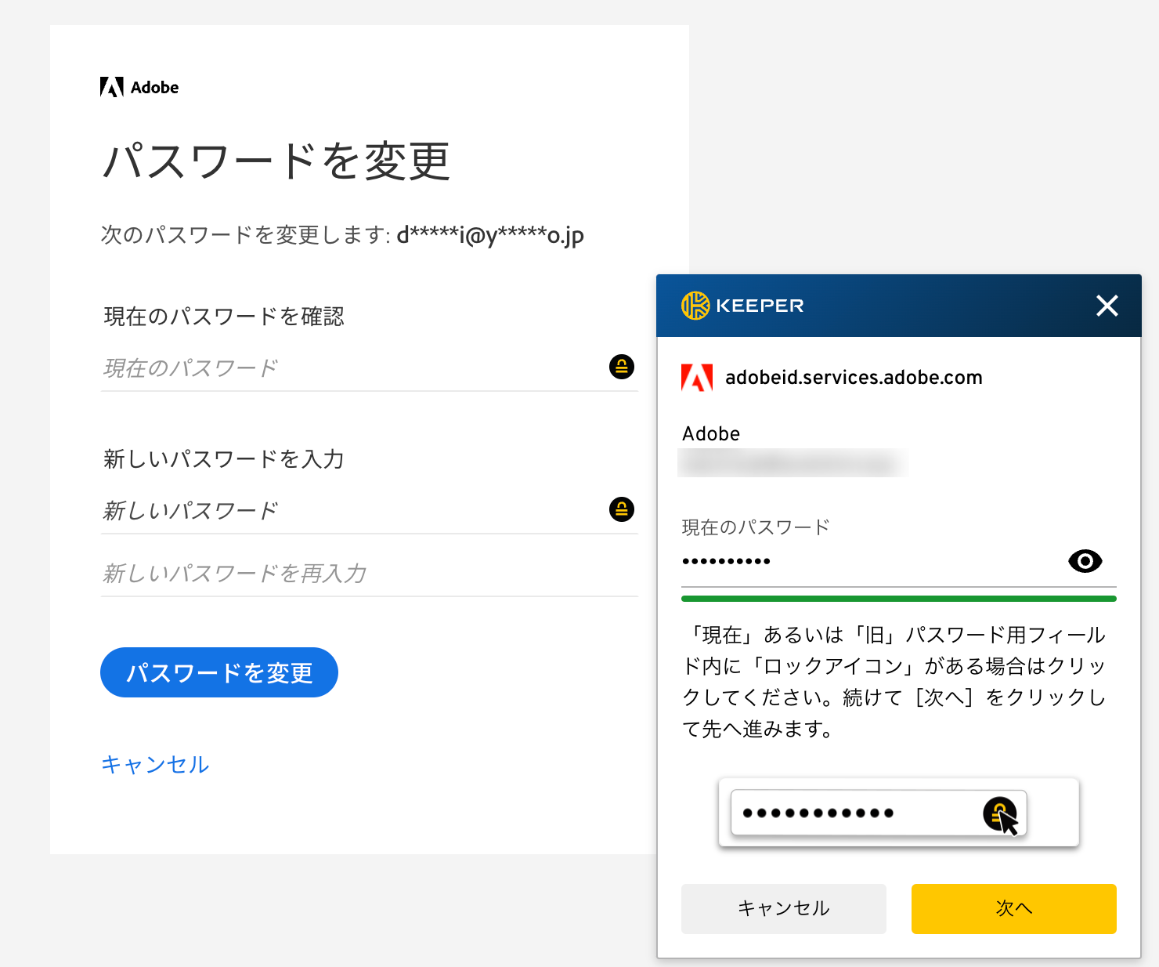Click the red Adobe icon in Keeper popup
This screenshot has width=1159, height=967.
click(x=696, y=378)
